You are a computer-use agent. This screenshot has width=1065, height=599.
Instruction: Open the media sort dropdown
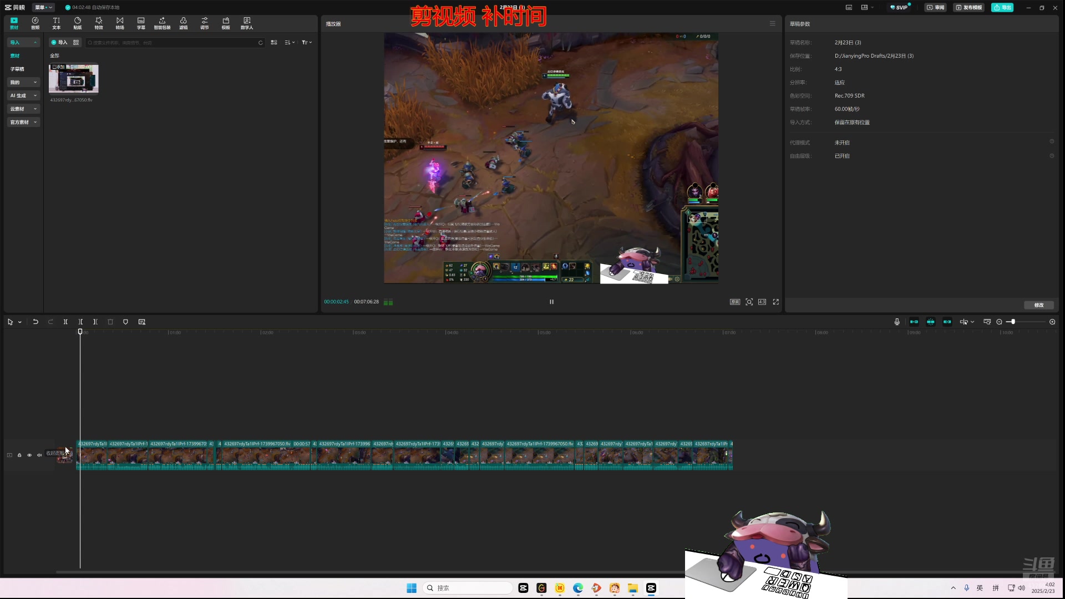pos(290,42)
